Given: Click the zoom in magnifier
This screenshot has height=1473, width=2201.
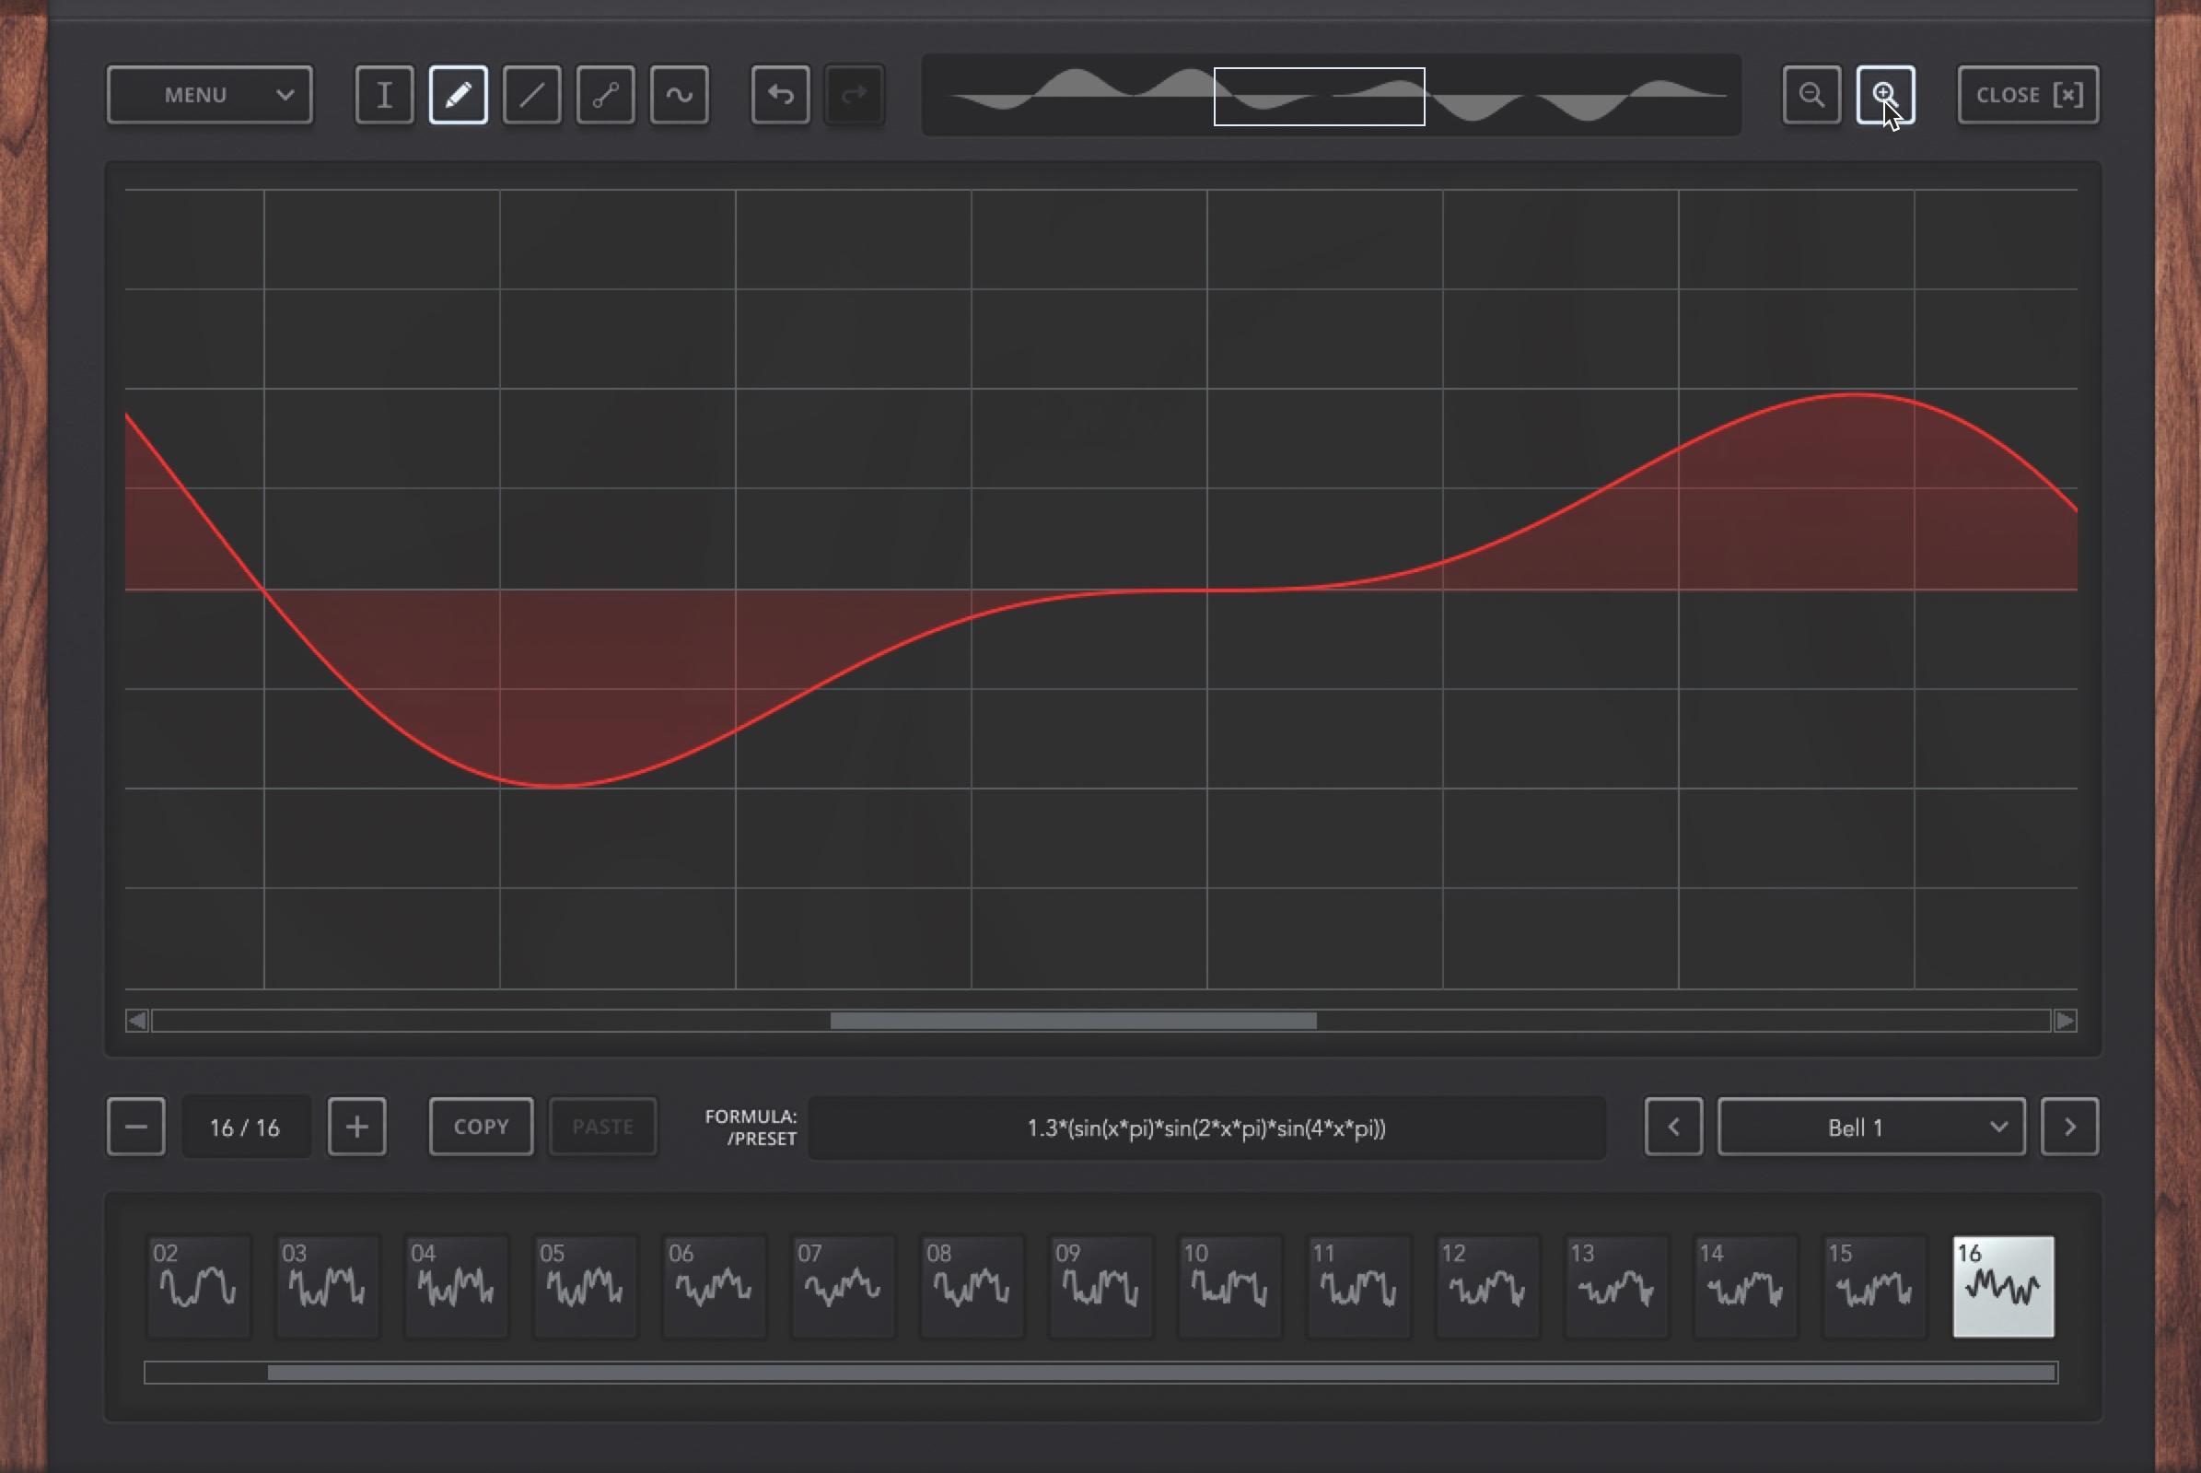Looking at the screenshot, I should point(1884,95).
